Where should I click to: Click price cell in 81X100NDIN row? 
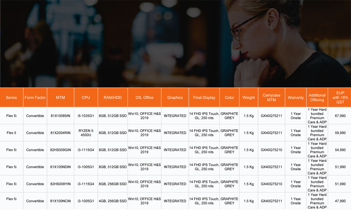click(340, 167)
